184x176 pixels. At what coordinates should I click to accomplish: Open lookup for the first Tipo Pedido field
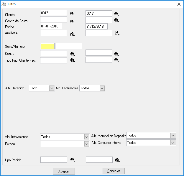[73, 160]
